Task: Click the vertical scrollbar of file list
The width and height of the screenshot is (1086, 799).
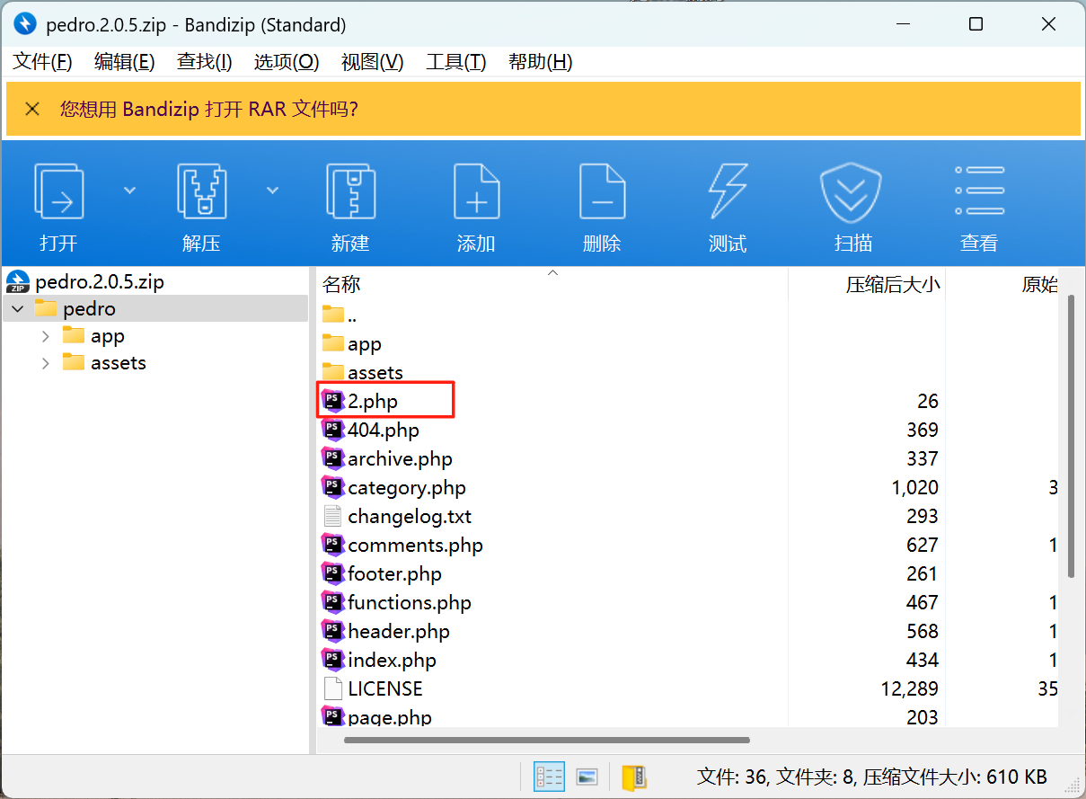Action: [x=1070, y=436]
